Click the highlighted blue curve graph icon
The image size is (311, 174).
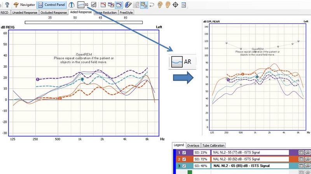click(x=119, y=5)
